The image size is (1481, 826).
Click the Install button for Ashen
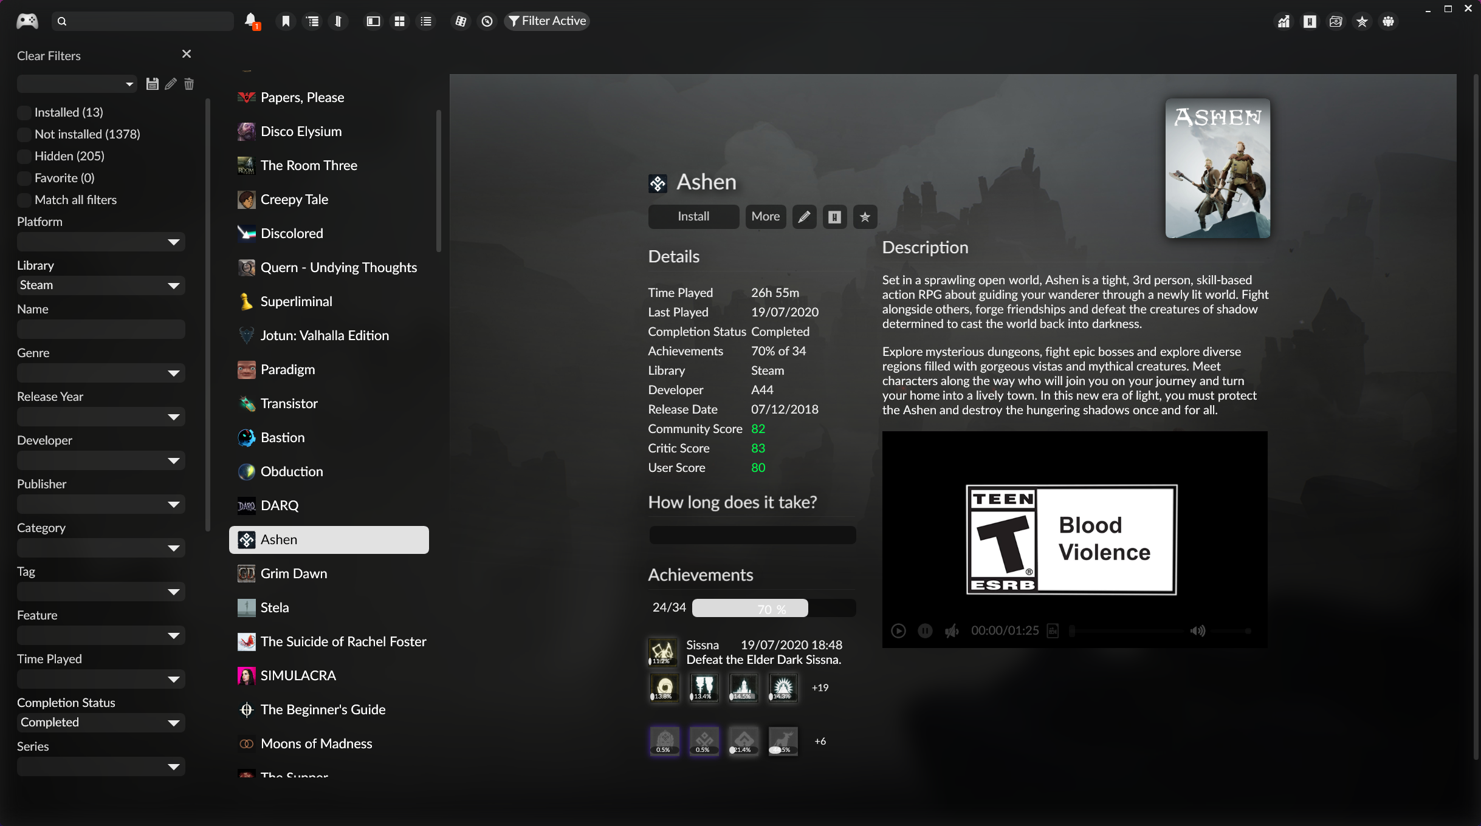pyautogui.click(x=693, y=217)
